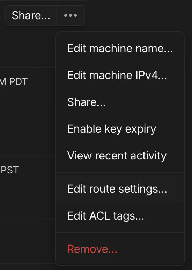The width and height of the screenshot is (192, 270).
Task: Rename this machine via the menu
Action: pyautogui.click(x=120, y=48)
